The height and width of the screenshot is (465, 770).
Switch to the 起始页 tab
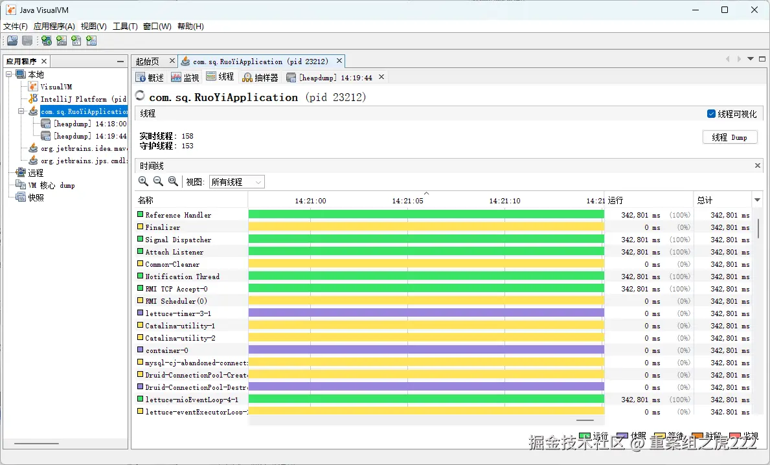147,62
